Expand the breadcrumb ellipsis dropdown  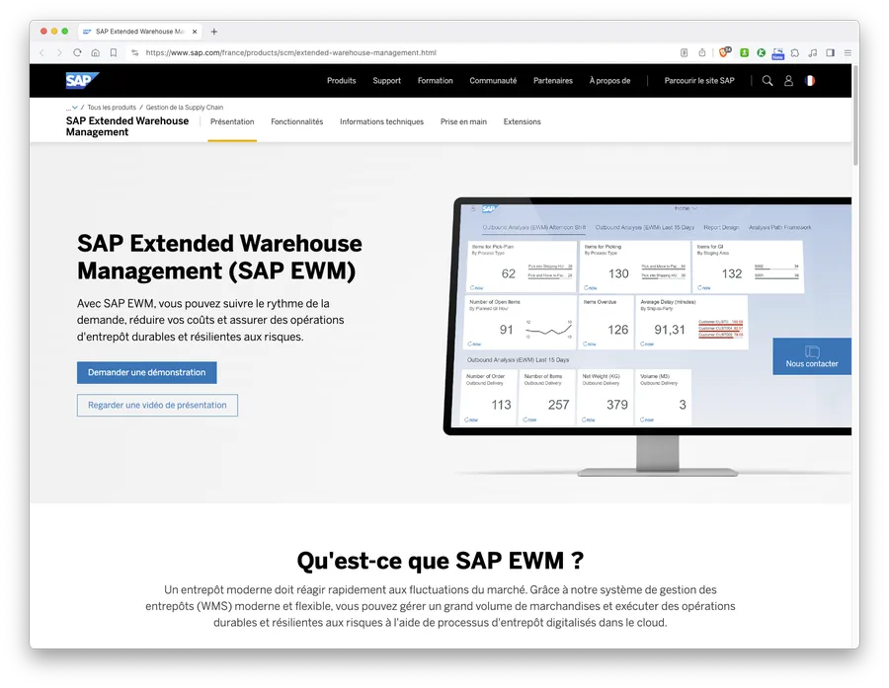click(71, 108)
